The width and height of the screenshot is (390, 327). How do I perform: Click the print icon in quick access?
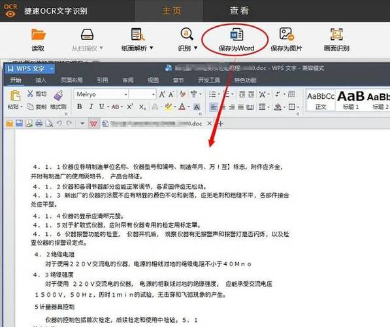(39, 123)
